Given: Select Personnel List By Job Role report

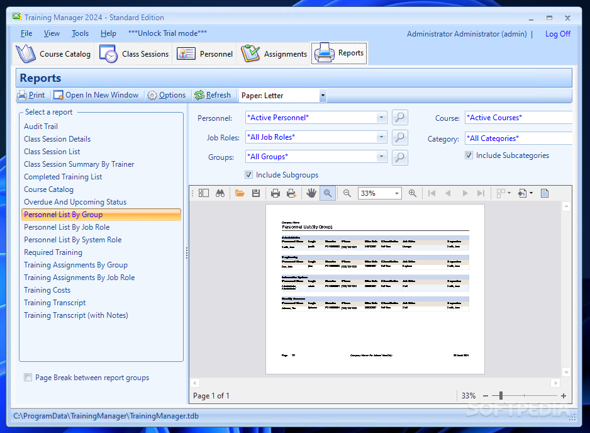Looking at the screenshot, I should 67,227.
